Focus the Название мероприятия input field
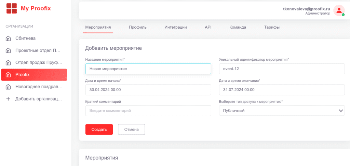 [148, 69]
